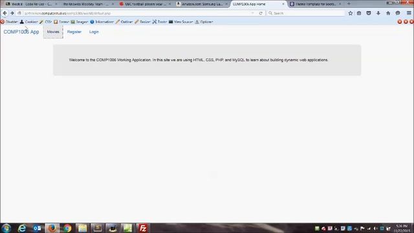Open the Information developer toolbar menu
Image resolution: width=414 pixels, height=233 pixels.
tap(102, 21)
